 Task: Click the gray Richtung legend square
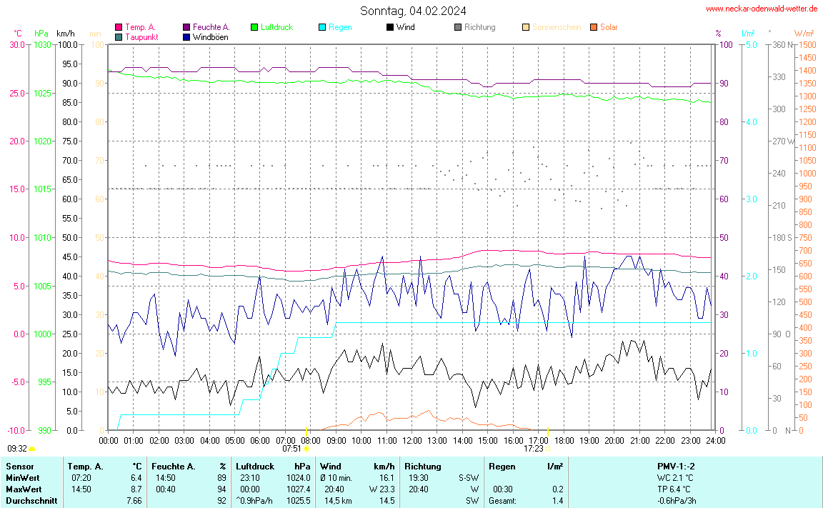458,27
